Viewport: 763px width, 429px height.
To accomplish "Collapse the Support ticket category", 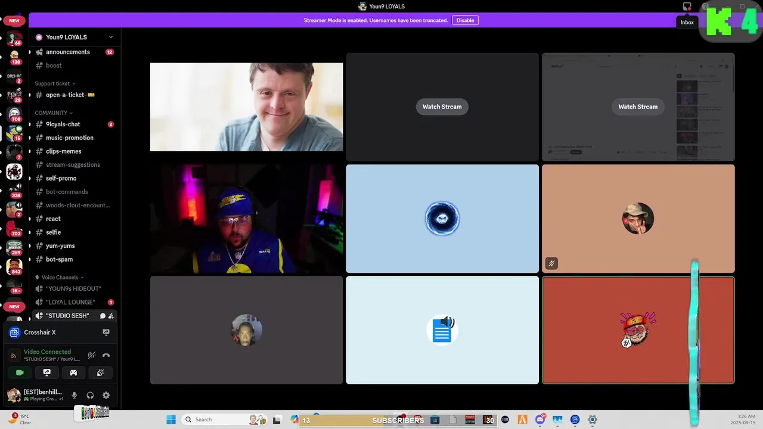I will click(55, 83).
